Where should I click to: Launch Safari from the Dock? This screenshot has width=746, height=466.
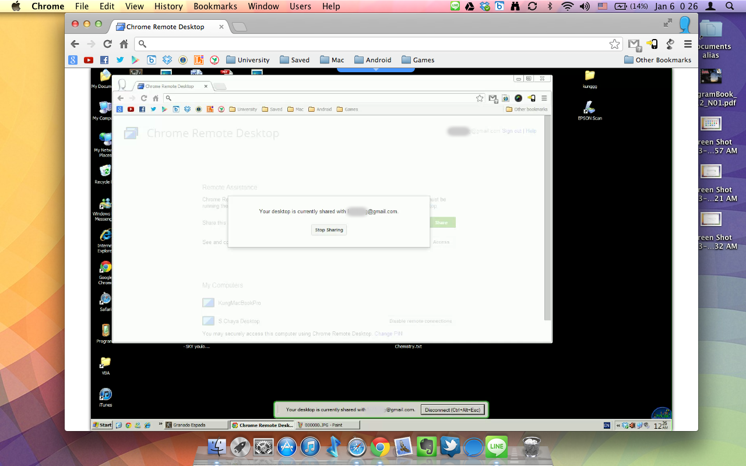[357, 447]
